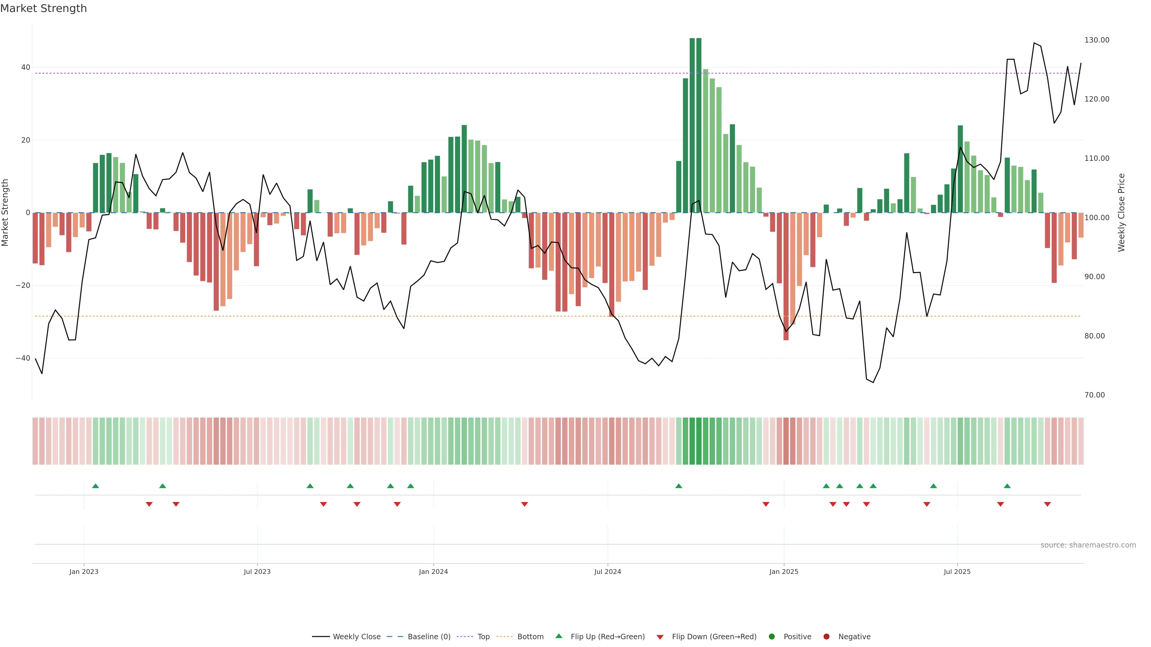Toggle the Flip Up (Red→Green) legend label
Viewport: 1151px width, 647px height.
click(608, 637)
